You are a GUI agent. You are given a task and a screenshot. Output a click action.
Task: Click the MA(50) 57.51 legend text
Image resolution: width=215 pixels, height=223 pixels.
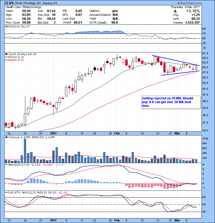[x=16, y=60]
